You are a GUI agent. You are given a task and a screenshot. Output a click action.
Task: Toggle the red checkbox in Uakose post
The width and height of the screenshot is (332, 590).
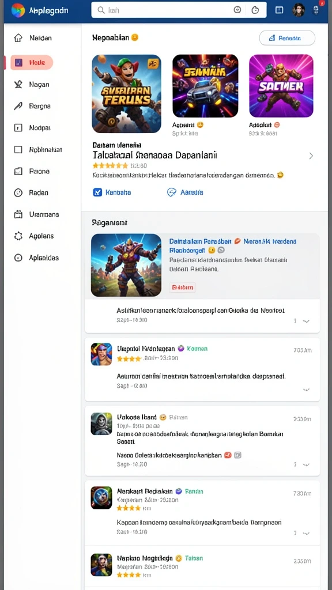(x=228, y=455)
